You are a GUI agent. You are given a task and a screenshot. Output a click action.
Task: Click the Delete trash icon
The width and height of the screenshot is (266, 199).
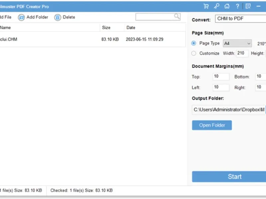[x=58, y=17]
